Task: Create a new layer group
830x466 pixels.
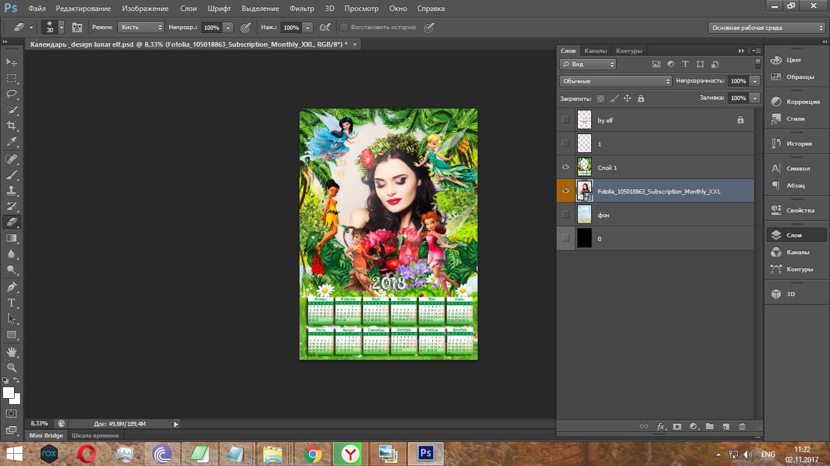Action: click(x=710, y=427)
